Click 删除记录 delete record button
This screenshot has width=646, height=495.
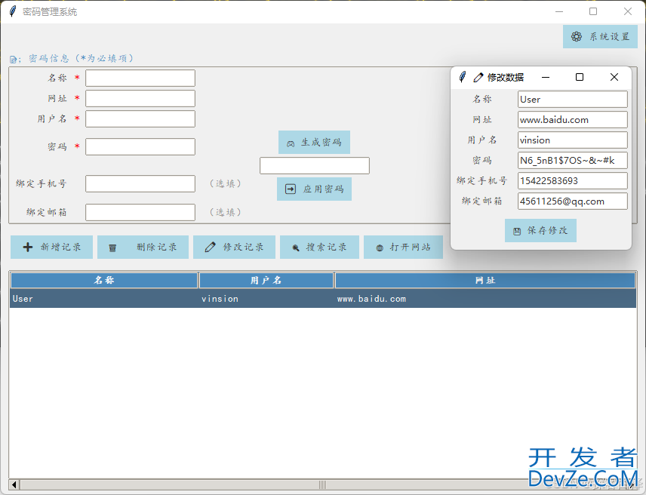[x=143, y=247]
